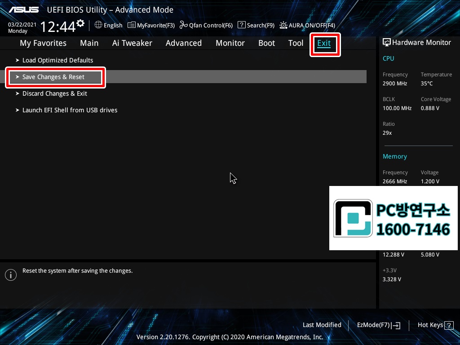460x345 pixels.
Task: Open MyFavorite(F3) text
Action: (156, 26)
